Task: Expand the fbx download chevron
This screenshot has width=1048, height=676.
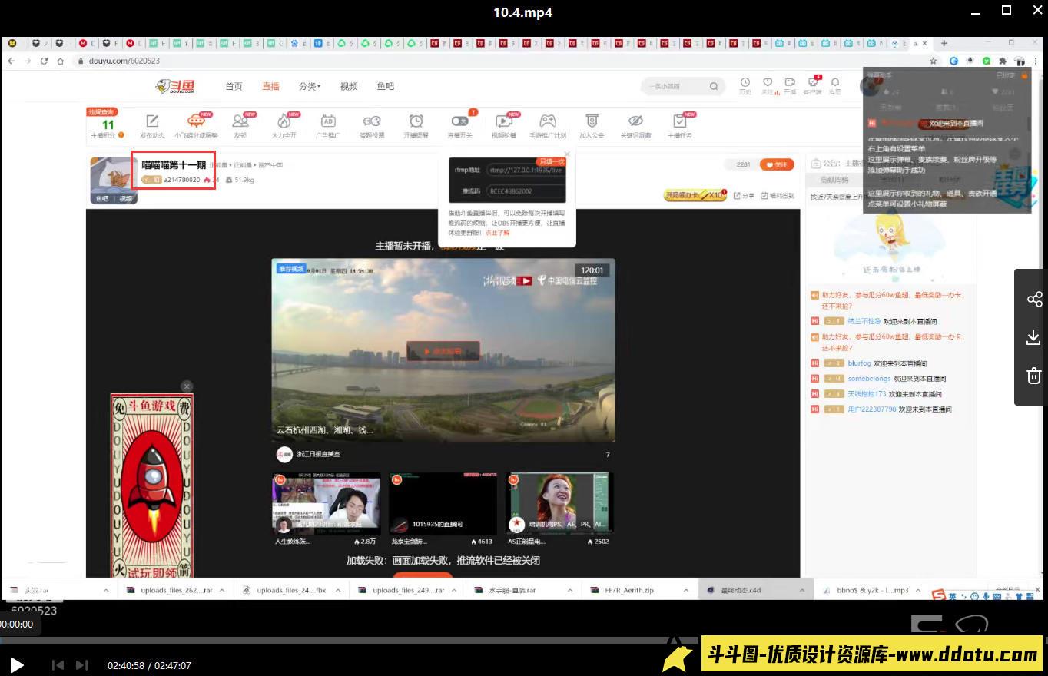Action: (x=339, y=590)
